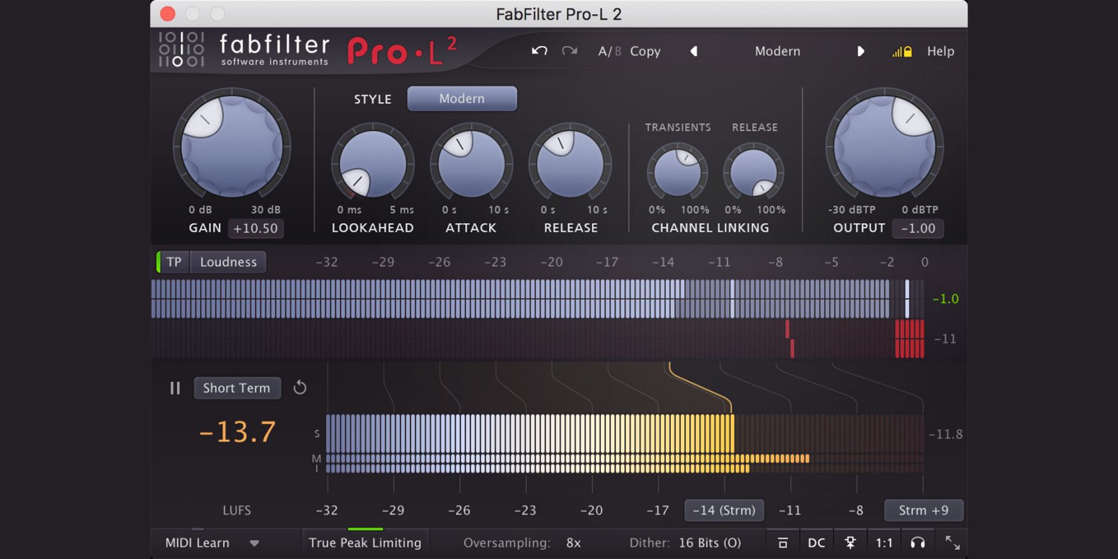Click the Release channel linking knob
The image size is (1118, 559).
(x=754, y=172)
